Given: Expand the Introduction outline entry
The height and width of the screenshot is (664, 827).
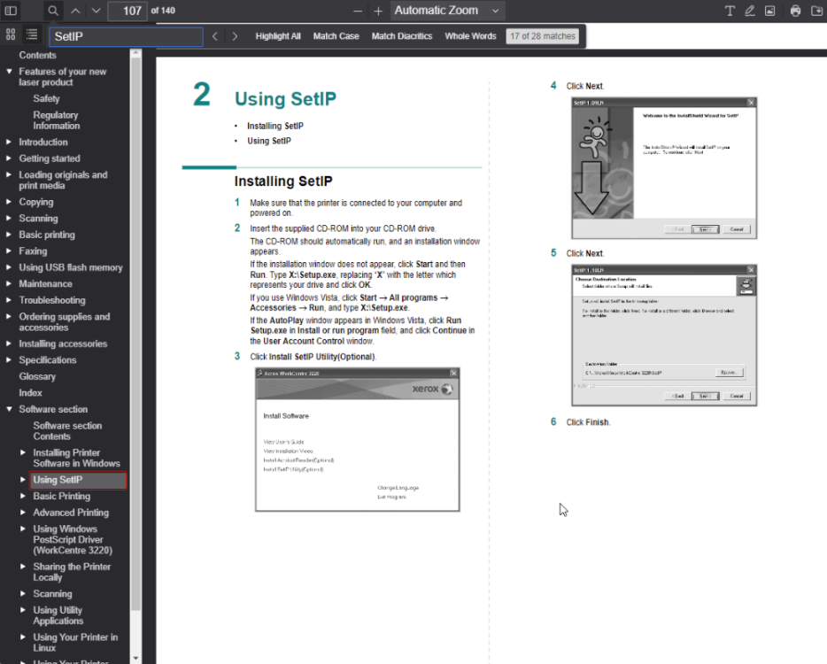Looking at the screenshot, I should pos(9,142).
